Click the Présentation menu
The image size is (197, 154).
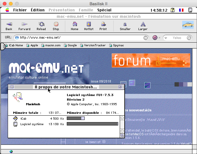[62, 10]
